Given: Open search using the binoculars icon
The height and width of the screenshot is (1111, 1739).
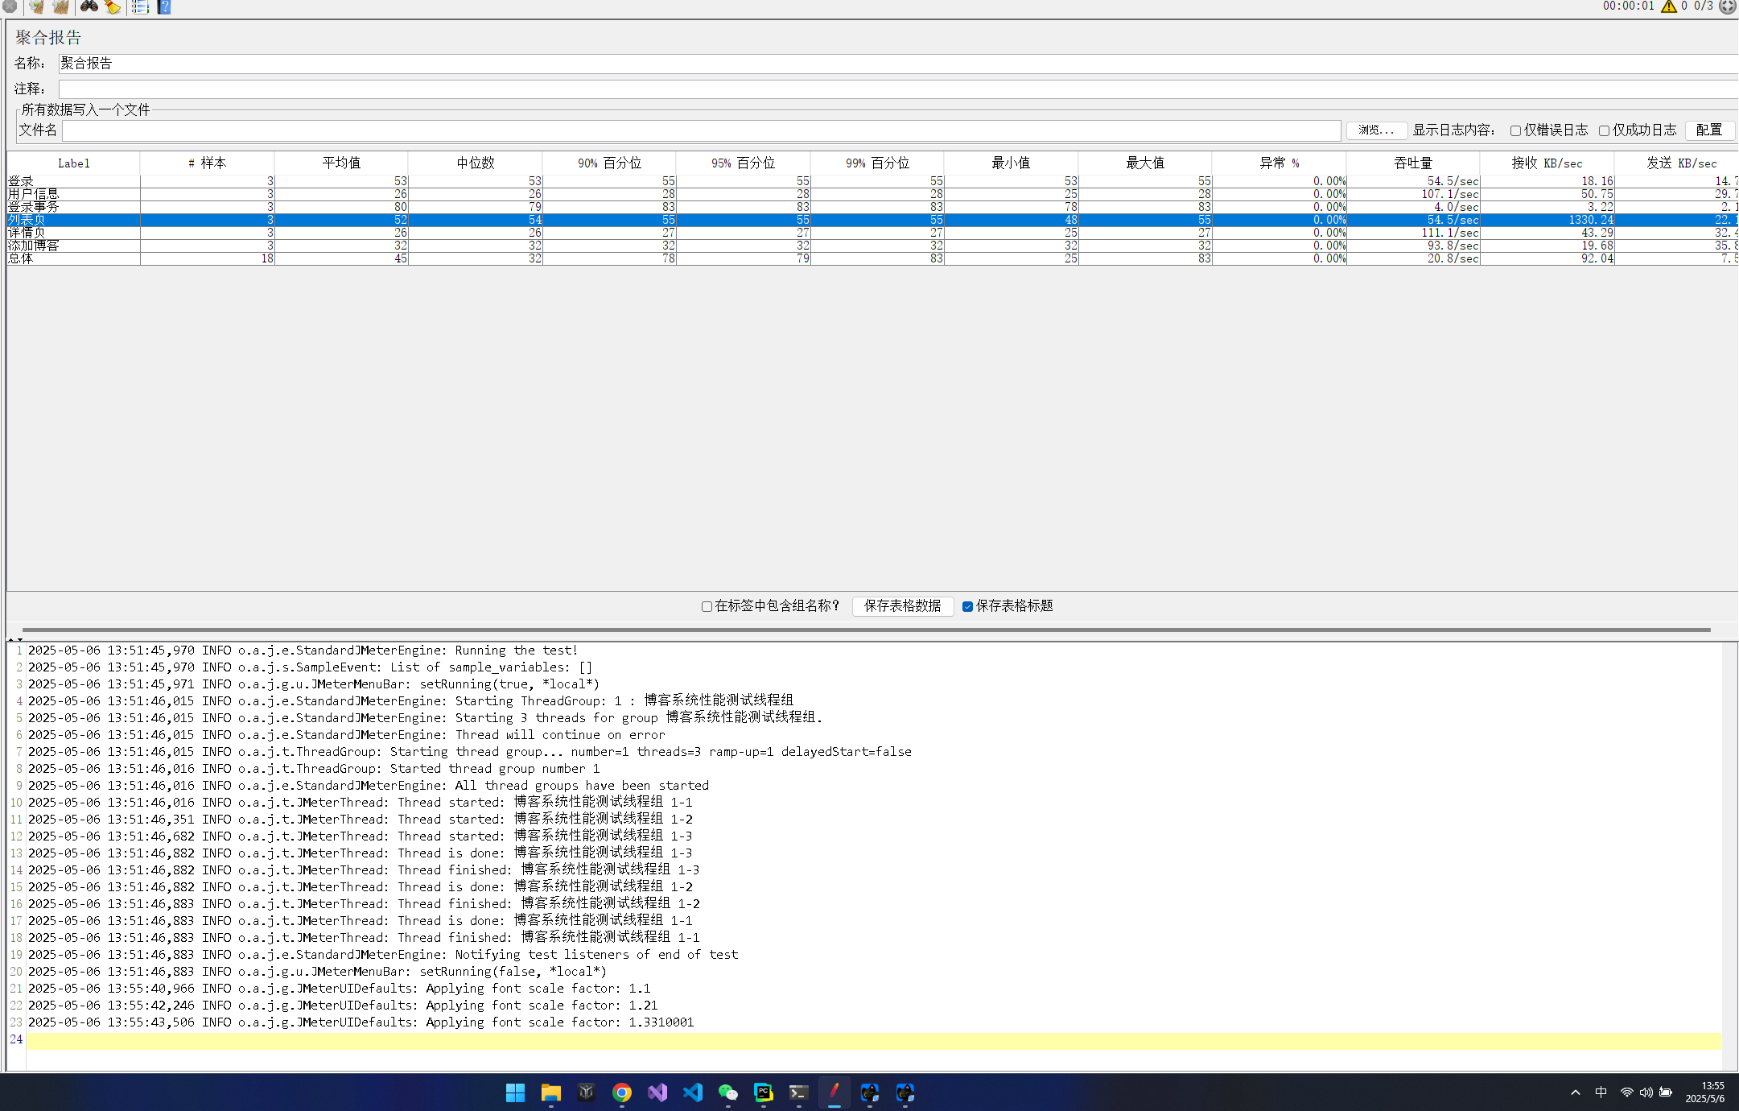Looking at the screenshot, I should click(89, 6).
